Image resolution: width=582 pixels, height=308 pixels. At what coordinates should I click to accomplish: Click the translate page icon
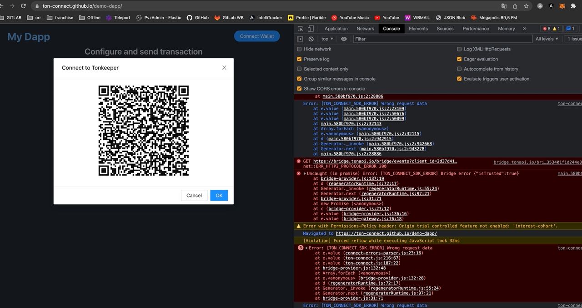(x=504, y=6)
